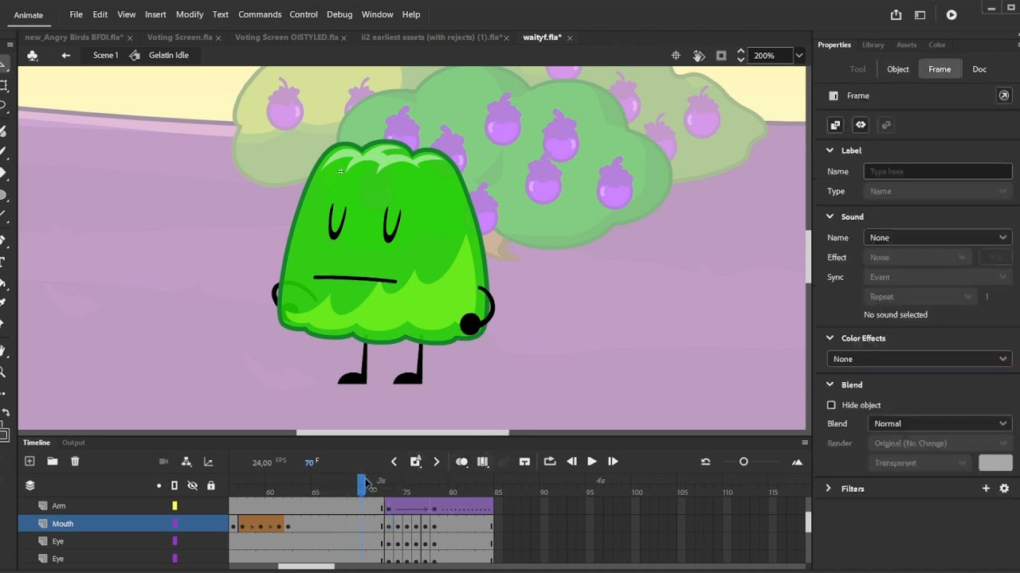Toggle loop playback in Timeline
Screen dimensions: 1020x573
550,462
